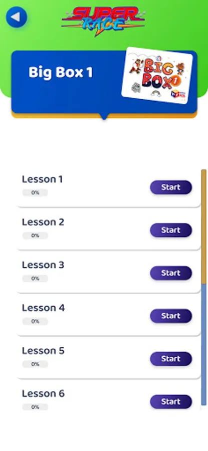This screenshot has height=451, width=208.
Task: Tap the blue back arrow icon
Action: tap(17, 17)
